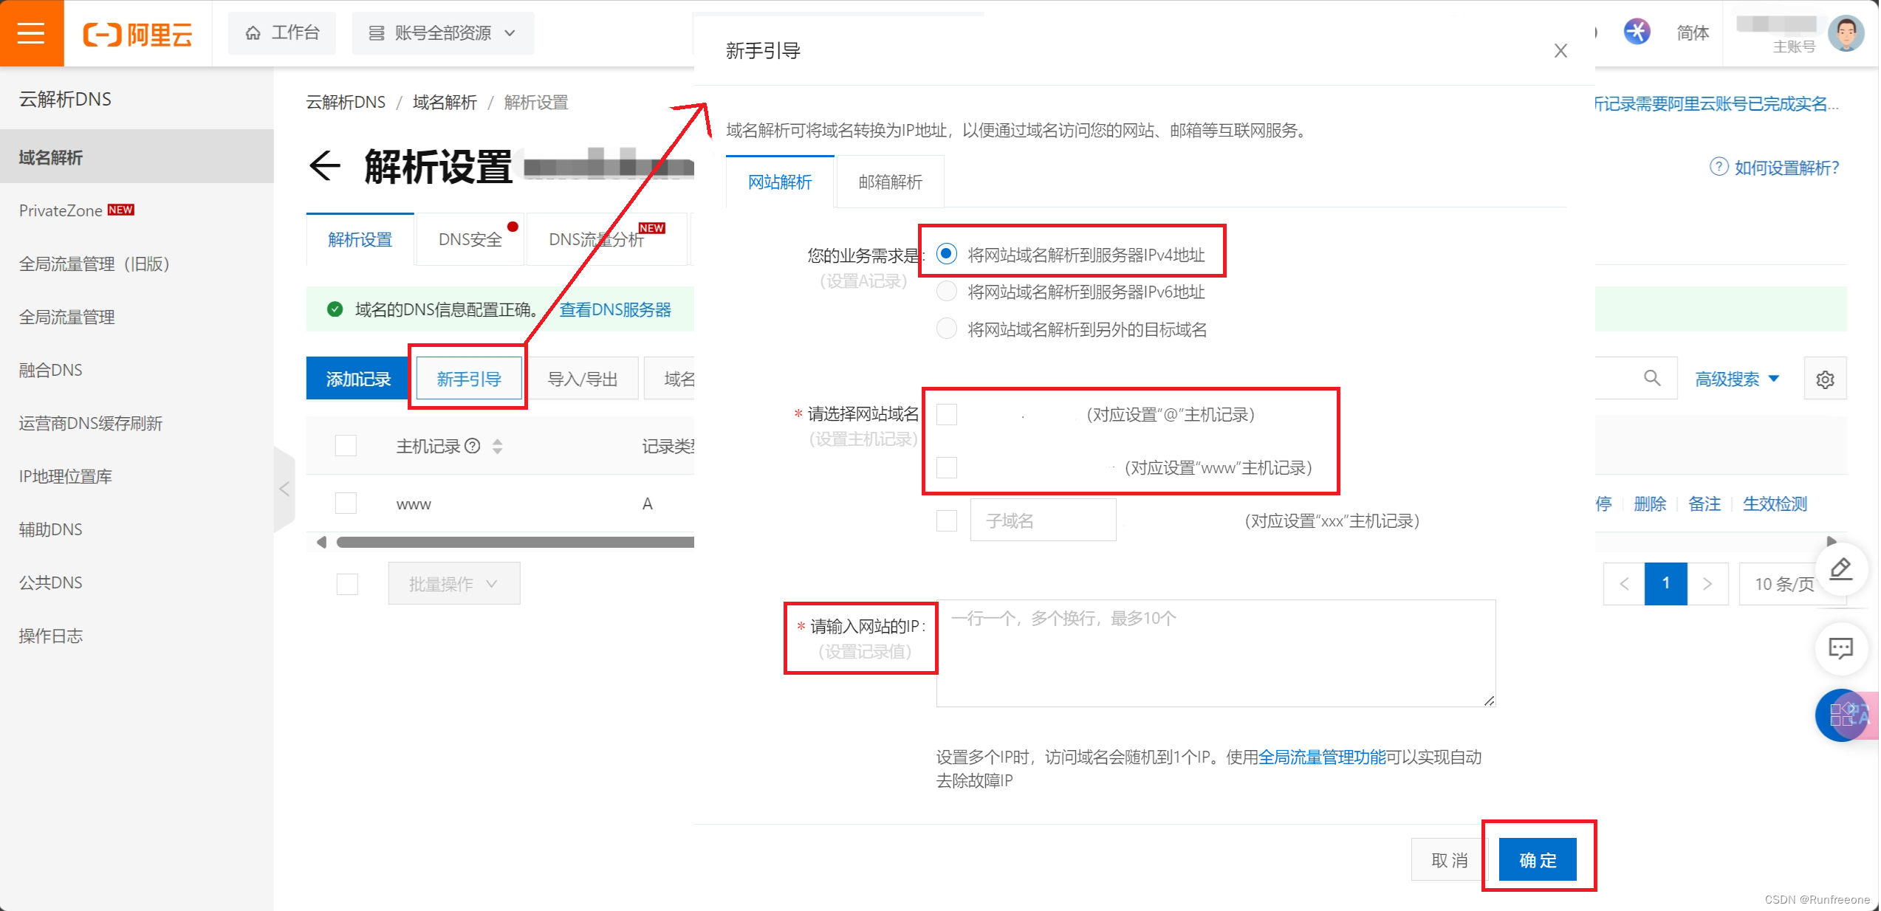Click the 查看DNS服务器 link
Viewport: 1881px width, 911px height.
(615, 309)
